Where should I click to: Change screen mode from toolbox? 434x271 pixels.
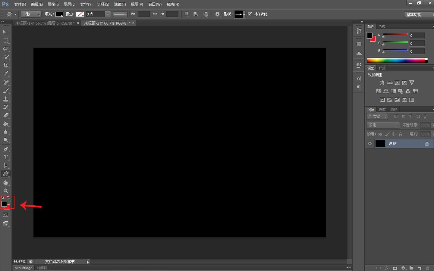pos(6,224)
